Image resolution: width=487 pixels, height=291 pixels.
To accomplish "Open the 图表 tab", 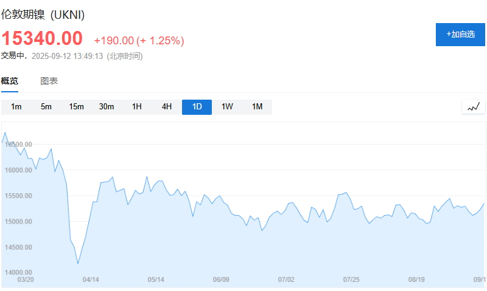I will 49,81.
